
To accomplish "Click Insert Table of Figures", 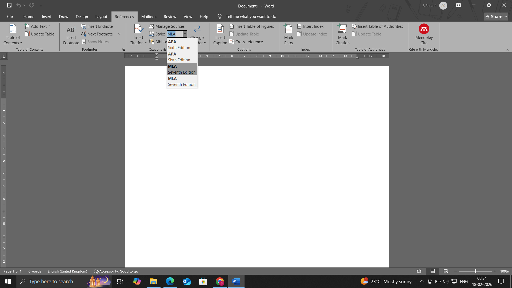I will [252, 26].
